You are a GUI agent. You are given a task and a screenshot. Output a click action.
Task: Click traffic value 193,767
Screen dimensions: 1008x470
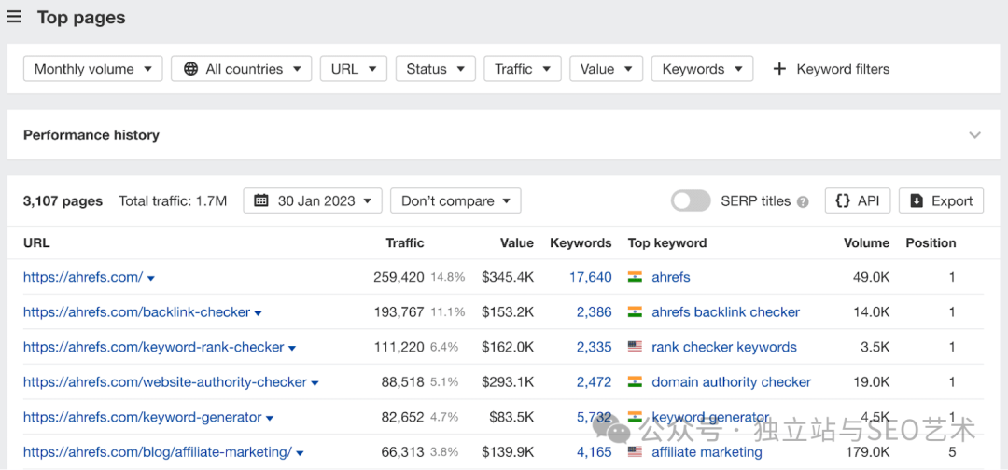(399, 312)
